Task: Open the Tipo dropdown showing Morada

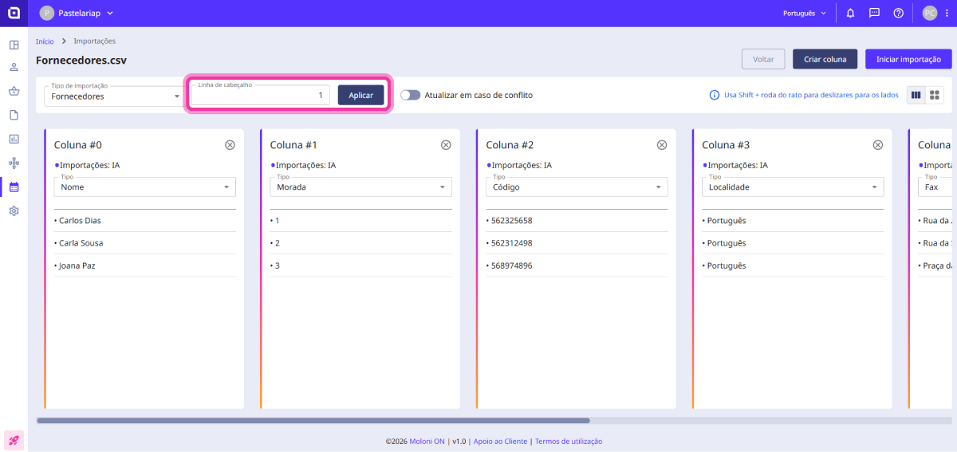Action: click(x=360, y=187)
